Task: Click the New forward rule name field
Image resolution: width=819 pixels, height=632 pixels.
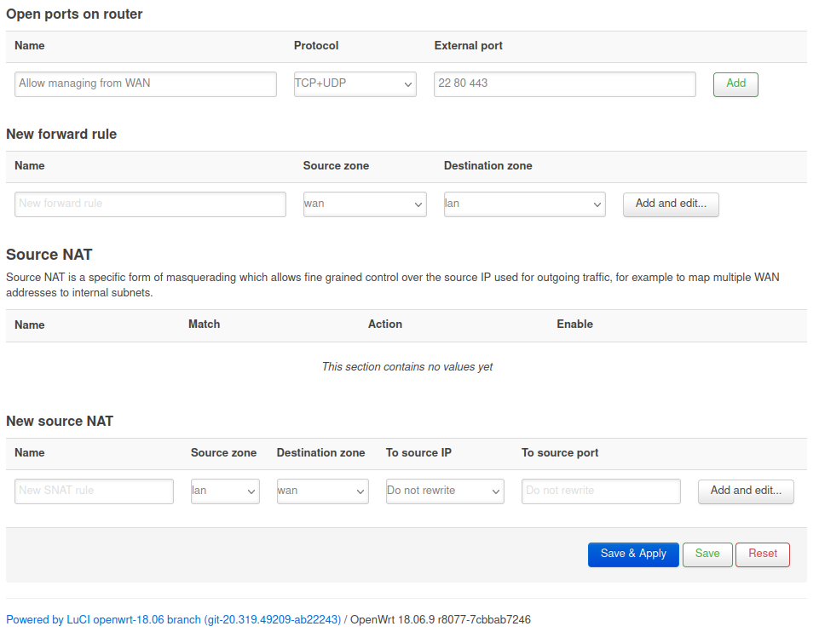Action: (150, 204)
